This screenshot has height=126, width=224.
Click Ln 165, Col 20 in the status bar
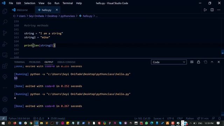142,118
